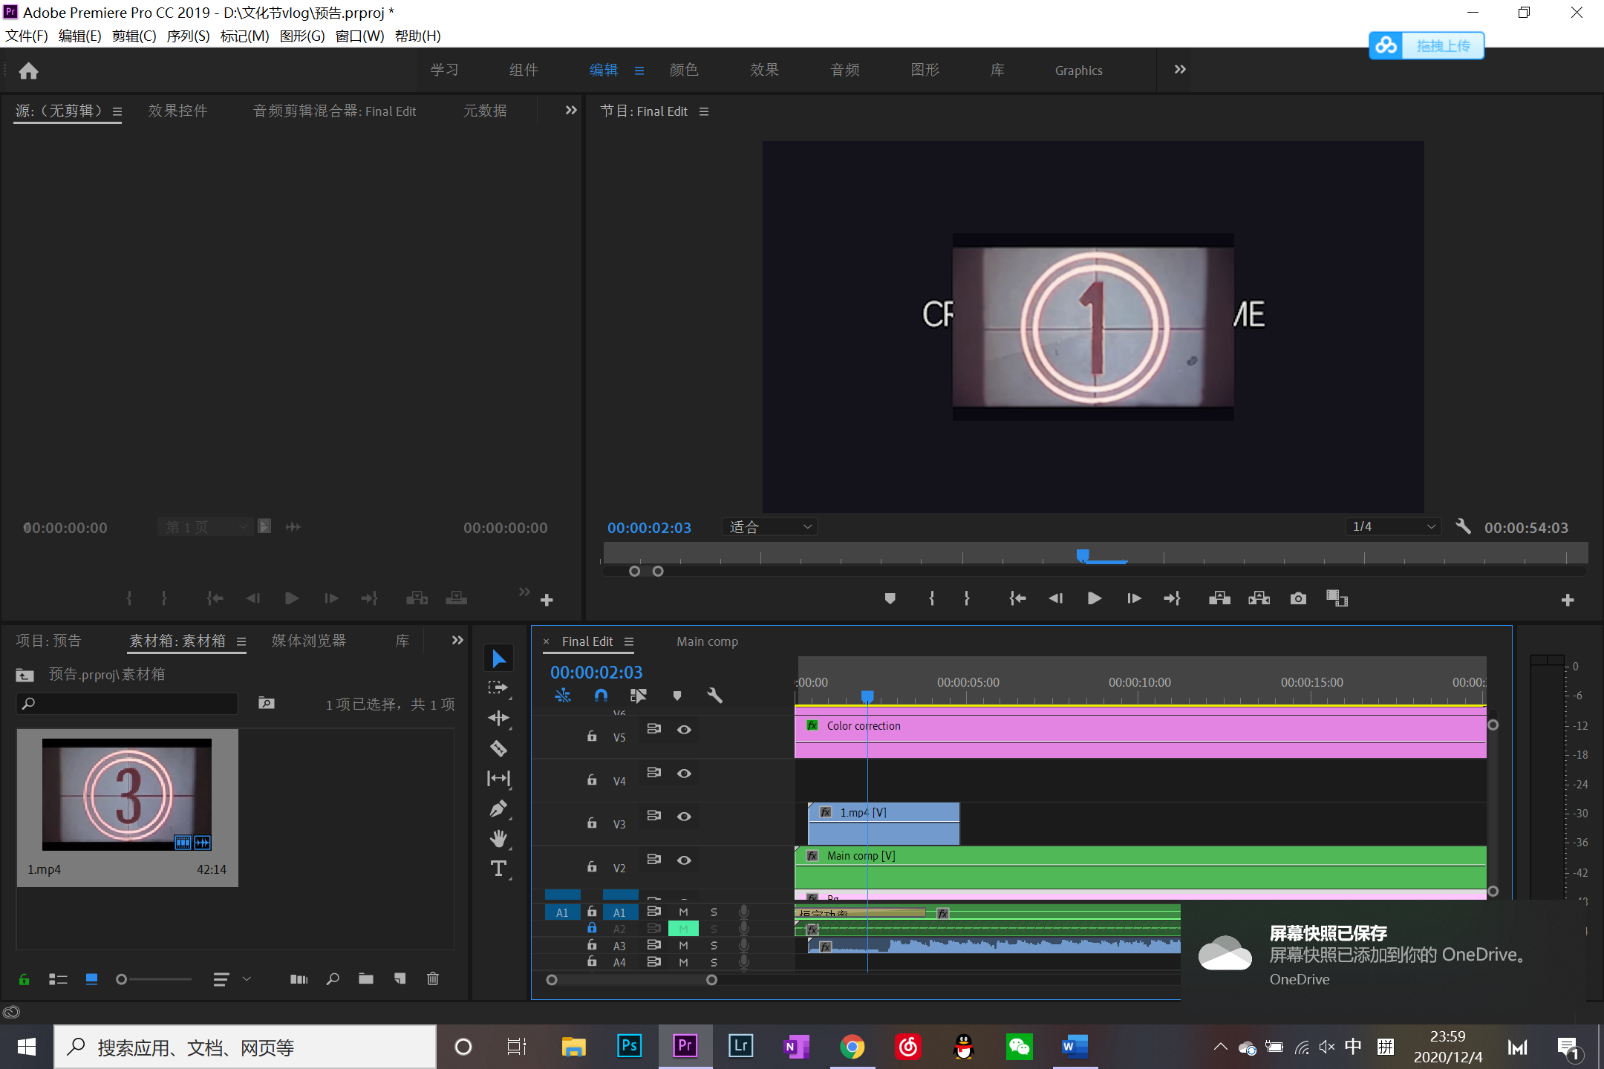
Task: Open the 颜色 workspace
Action: (683, 70)
